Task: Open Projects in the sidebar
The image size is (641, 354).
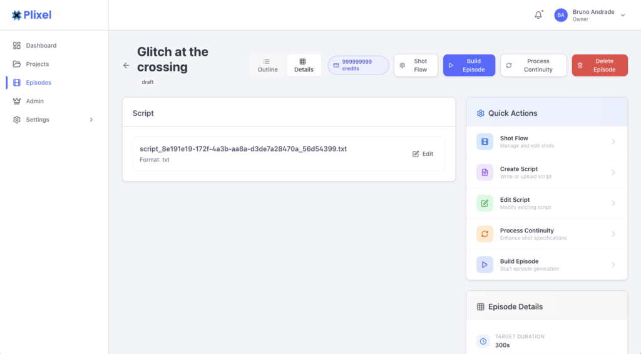Action: (38, 64)
